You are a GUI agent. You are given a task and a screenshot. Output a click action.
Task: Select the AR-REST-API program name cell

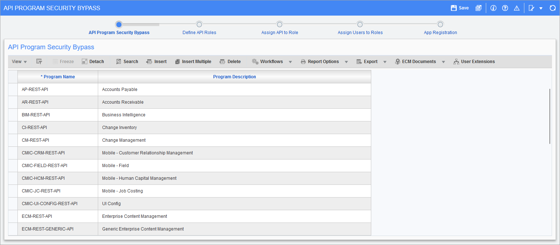pos(58,102)
